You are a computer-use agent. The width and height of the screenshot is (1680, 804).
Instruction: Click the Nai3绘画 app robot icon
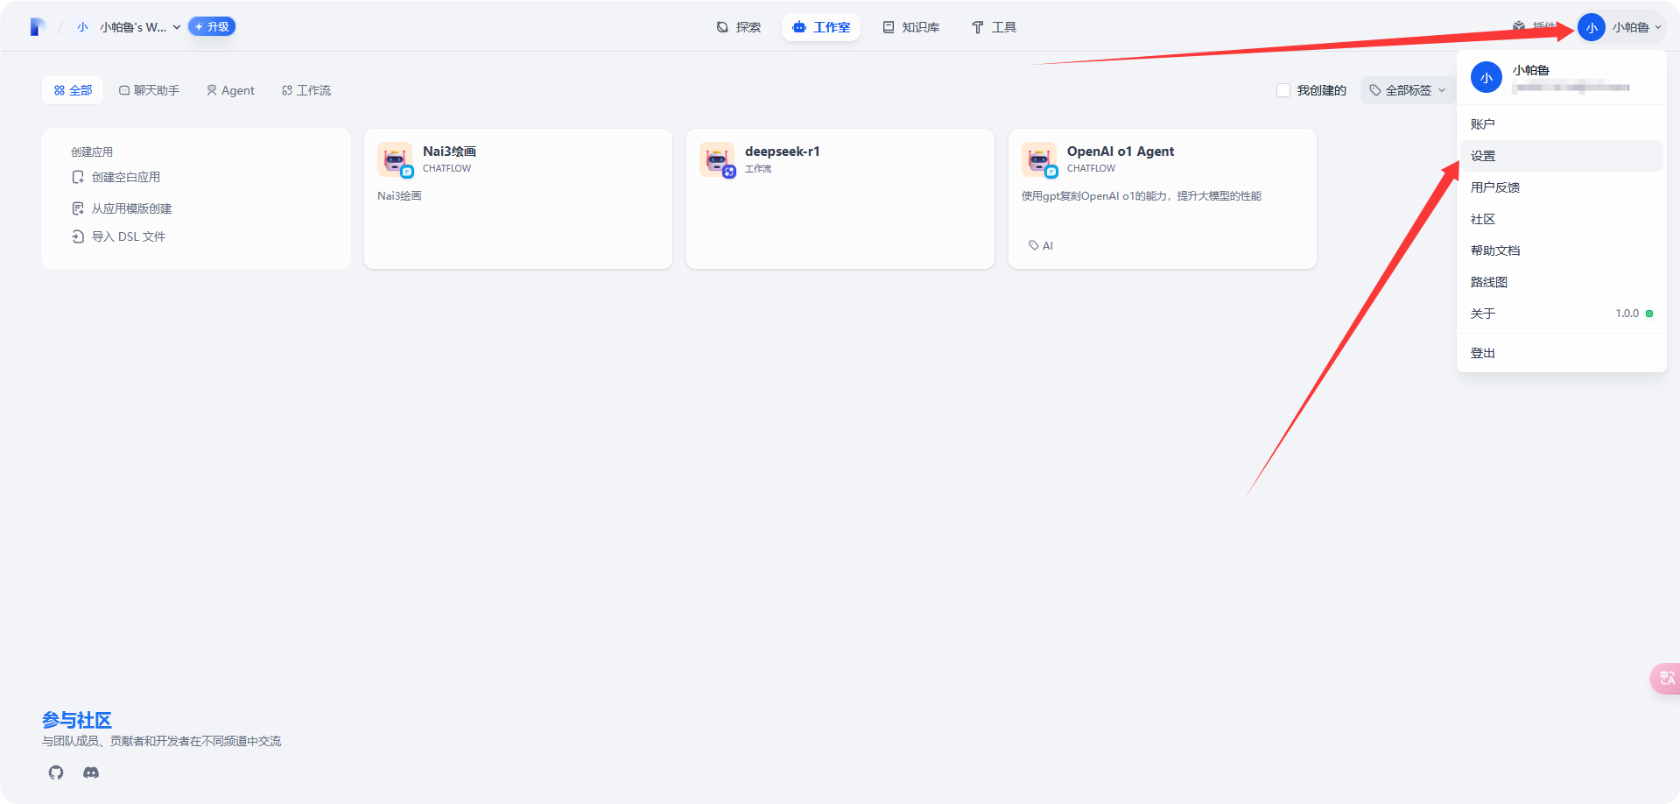pos(395,159)
